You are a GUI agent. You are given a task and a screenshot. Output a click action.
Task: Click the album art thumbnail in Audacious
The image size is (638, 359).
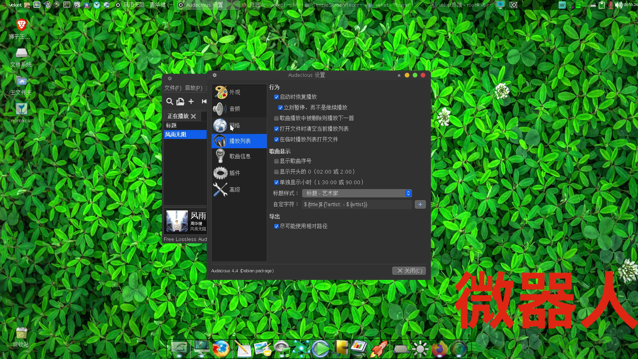tap(177, 221)
